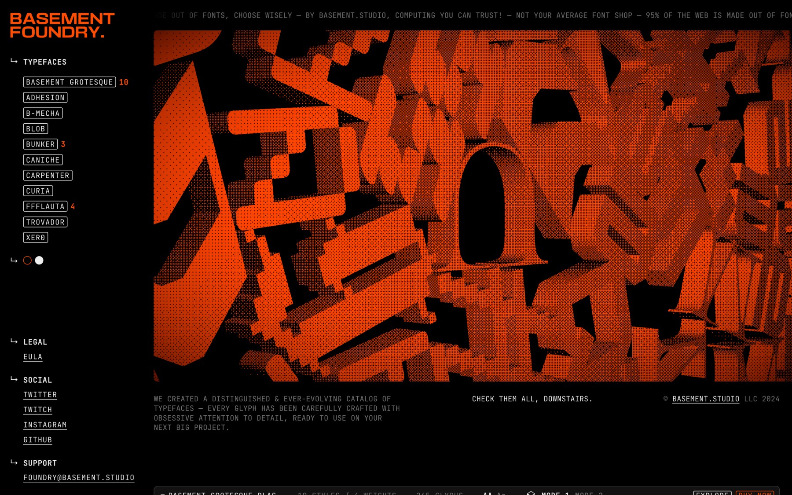Viewport: 792px width, 495px height.
Task: Select the B-Mecha typeface
Action: [x=43, y=114]
